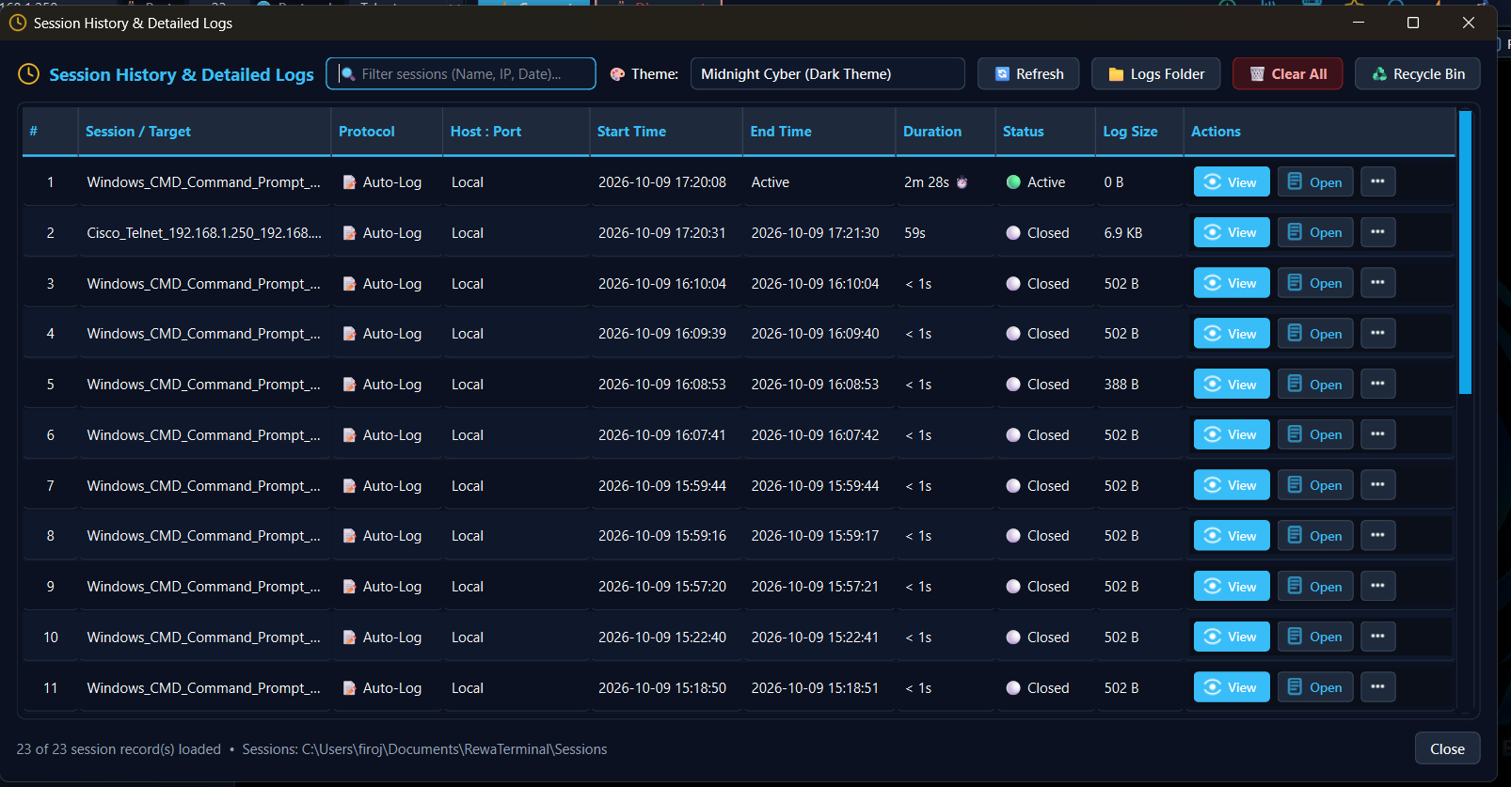Close the dialog with Close button
1511x787 pixels.
tap(1447, 748)
